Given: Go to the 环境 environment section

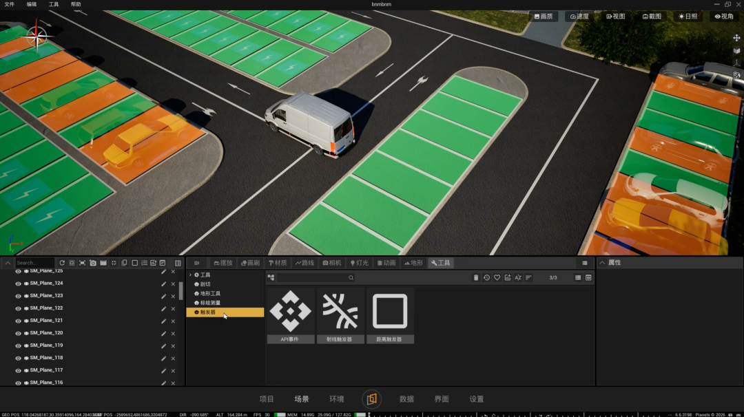Looking at the screenshot, I should pyautogui.click(x=336, y=399).
